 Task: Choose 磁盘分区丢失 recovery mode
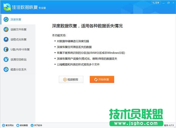coord(18,69)
